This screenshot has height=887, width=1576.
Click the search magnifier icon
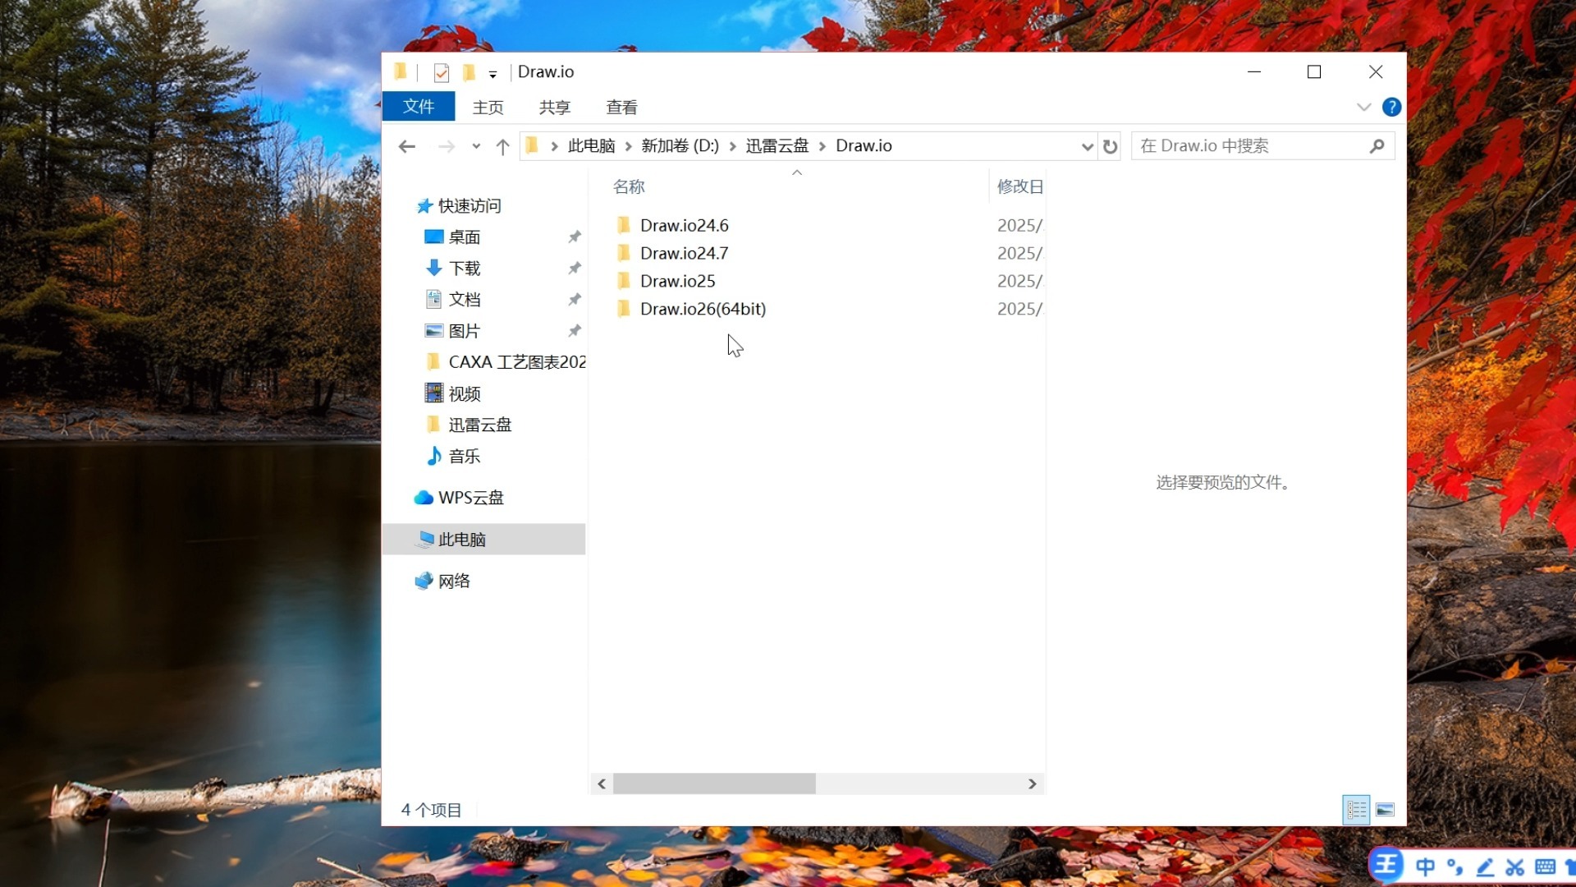click(x=1377, y=146)
